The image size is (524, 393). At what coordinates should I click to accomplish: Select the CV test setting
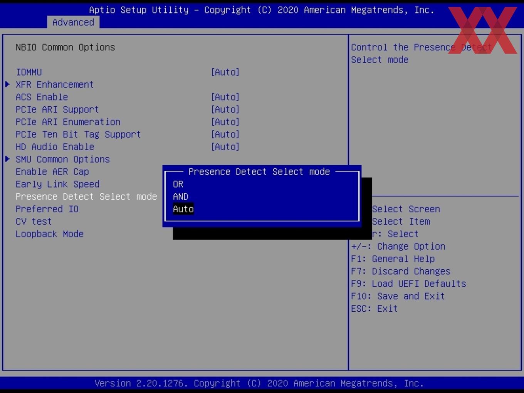(34, 222)
